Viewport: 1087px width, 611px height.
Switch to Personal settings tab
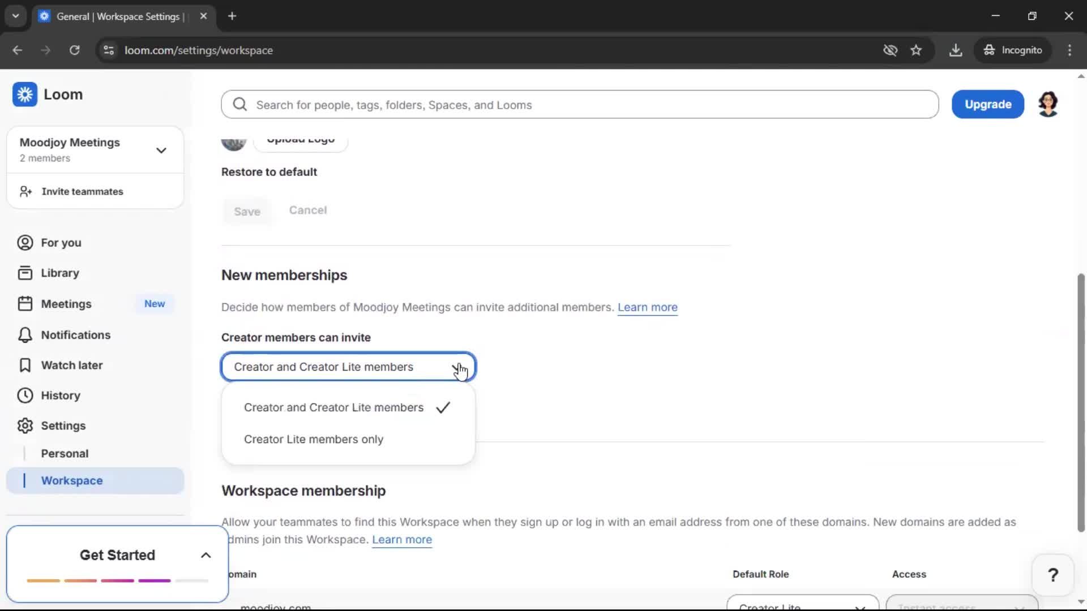click(65, 454)
